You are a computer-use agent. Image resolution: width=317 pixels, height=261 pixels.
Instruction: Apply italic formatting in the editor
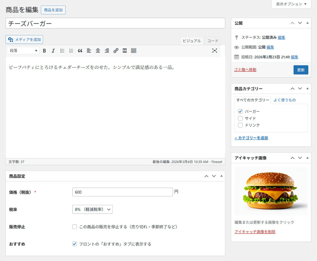pos(53,51)
